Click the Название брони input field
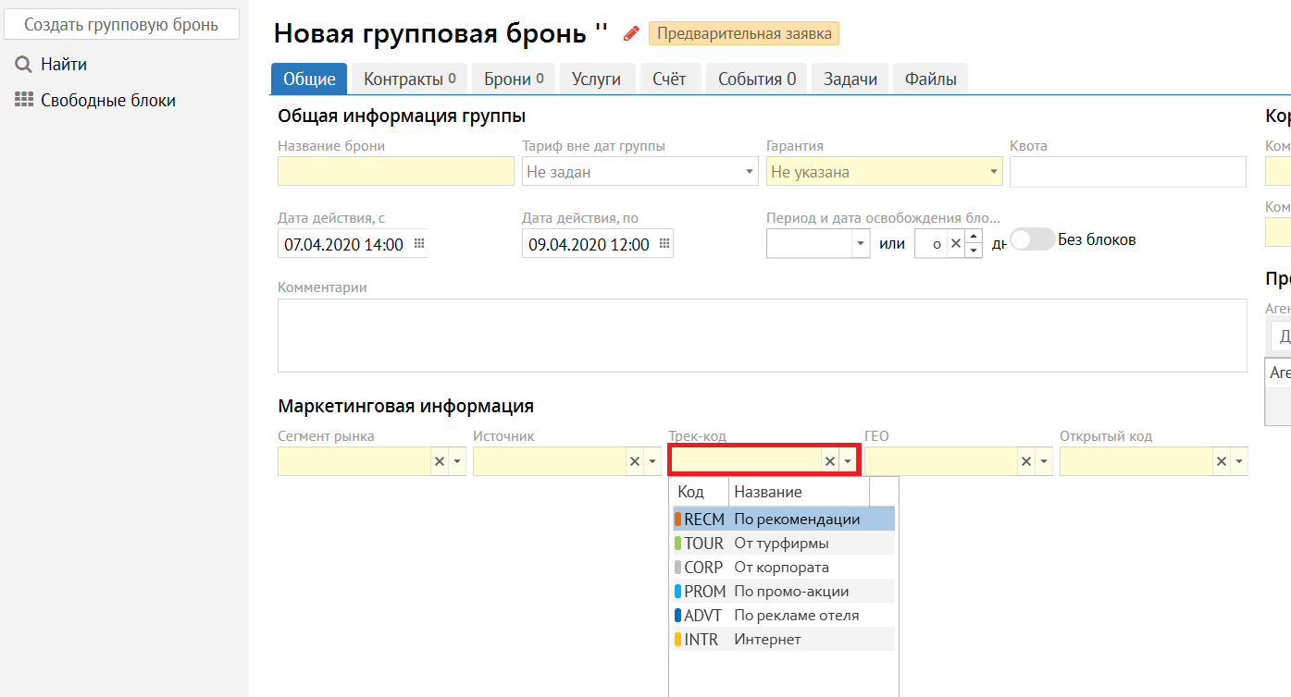 click(x=395, y=172)
